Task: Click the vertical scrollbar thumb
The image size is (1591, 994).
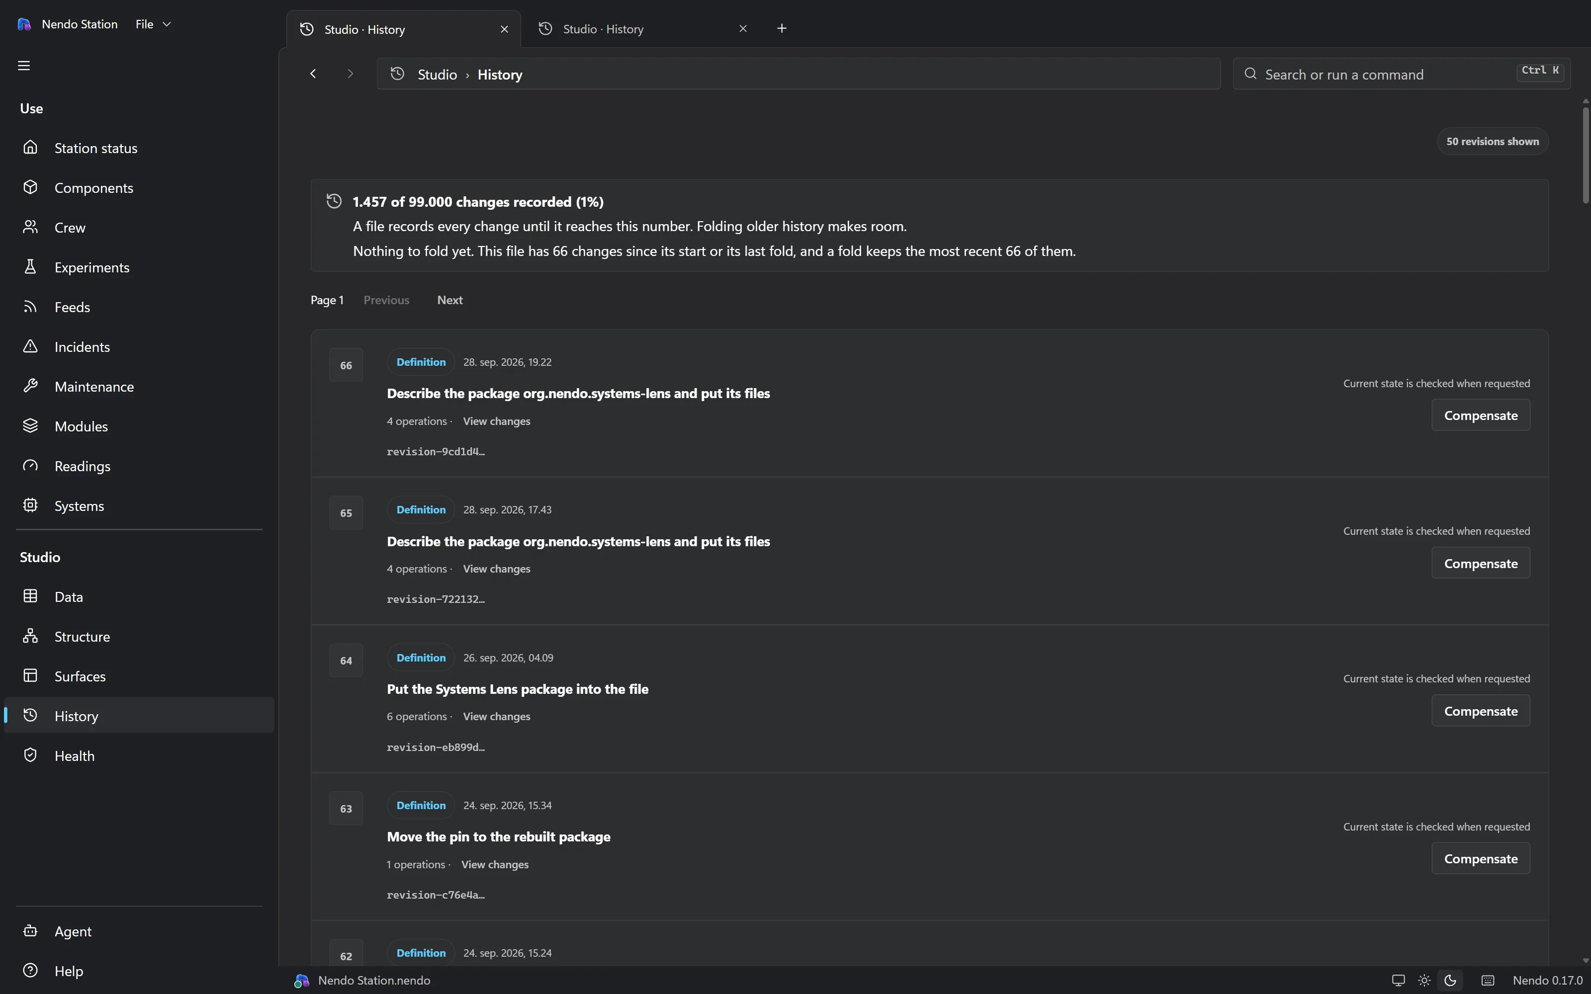Action: (1585, 155)
